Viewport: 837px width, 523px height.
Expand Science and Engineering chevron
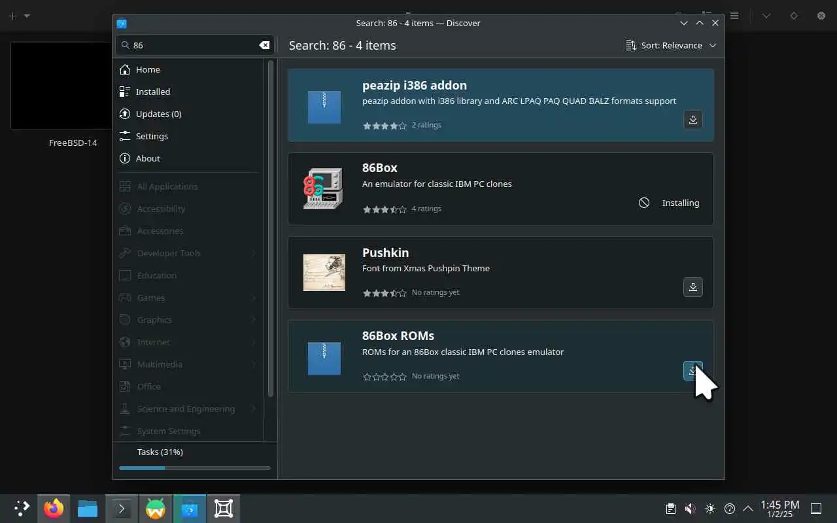coord(254,409)
